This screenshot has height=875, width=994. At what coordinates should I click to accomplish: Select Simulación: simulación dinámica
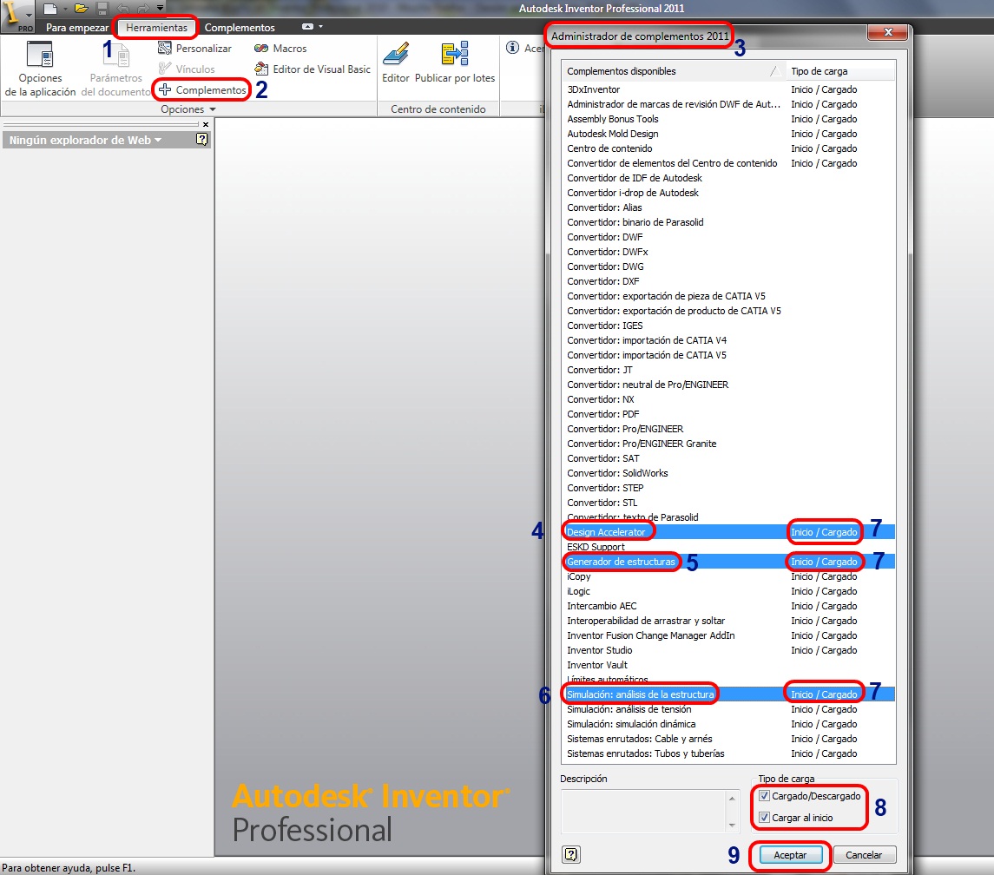point(728,723)
